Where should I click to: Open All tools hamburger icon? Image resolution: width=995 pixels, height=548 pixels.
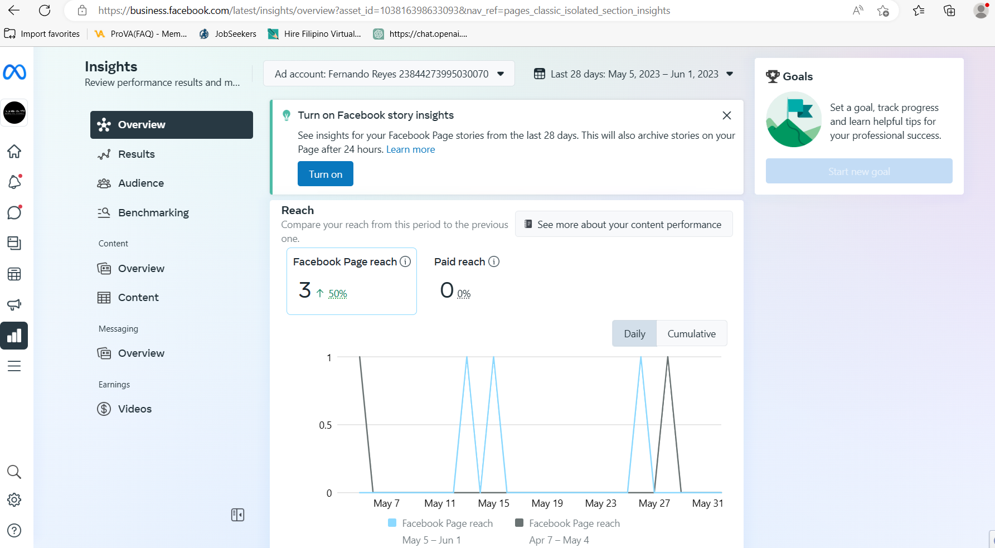(x=14, y=366)
